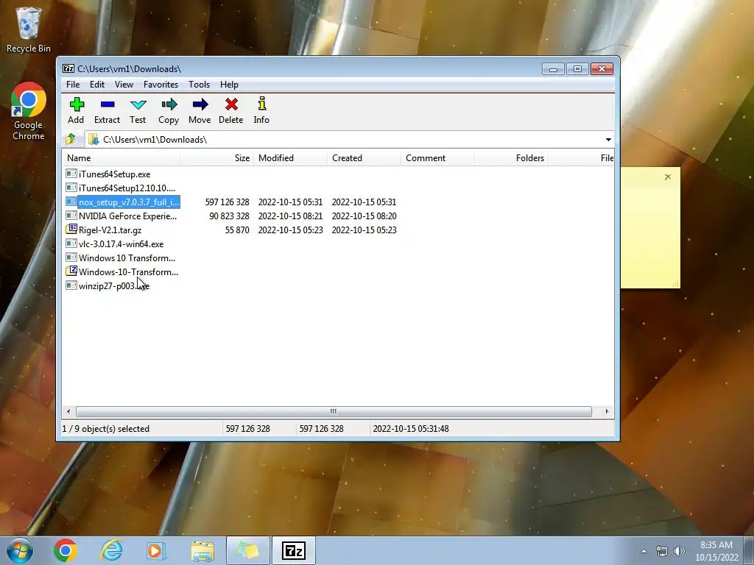Image resolution: width=754 pixels, height=565 pixels.
Task: Expand the address path dropdown
Action: tap(608, 140)
